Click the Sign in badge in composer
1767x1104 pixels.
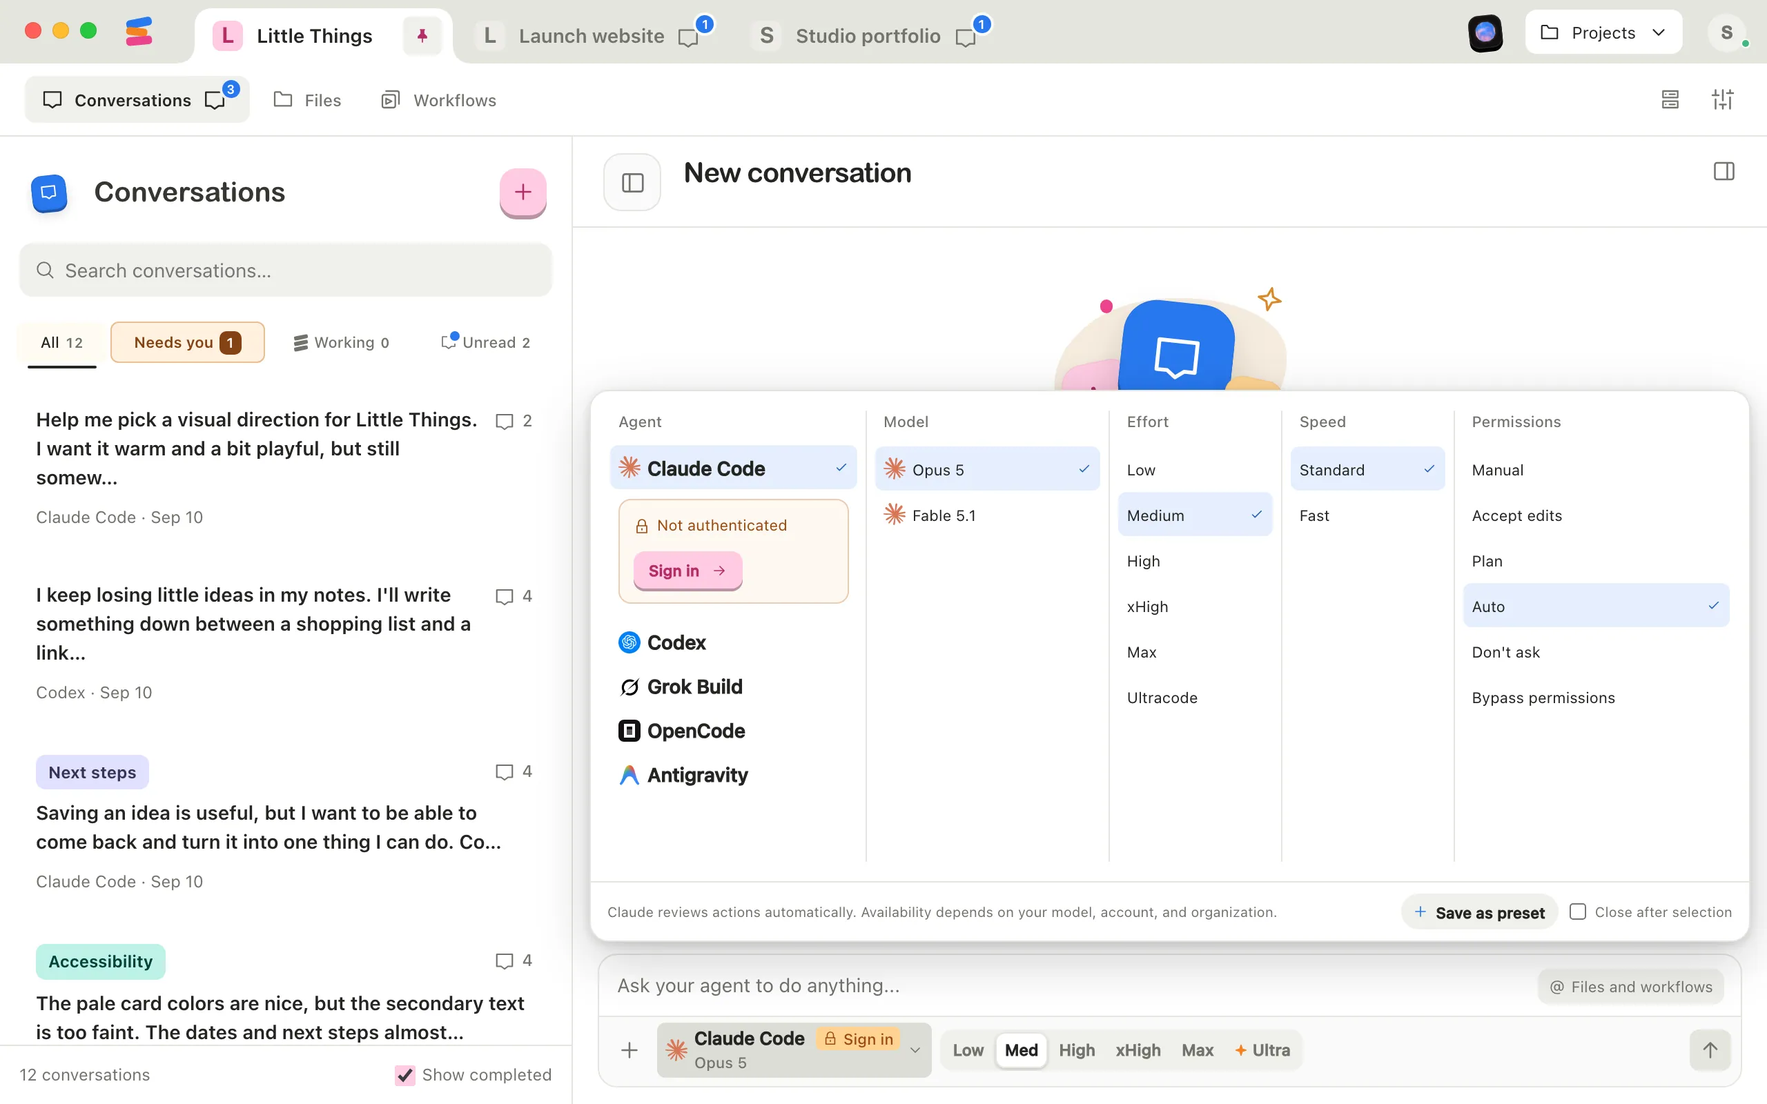[x=858, y=1038]
